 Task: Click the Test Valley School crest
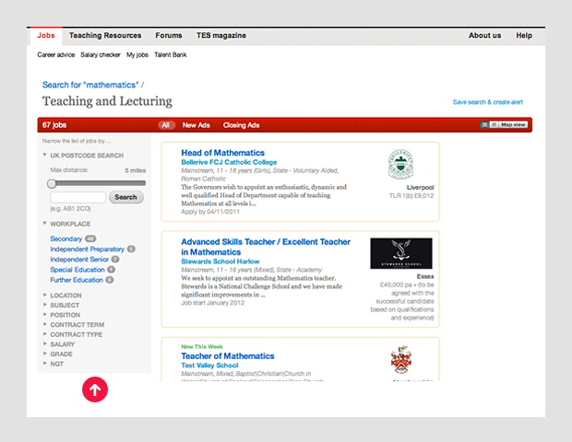point(400,359)
